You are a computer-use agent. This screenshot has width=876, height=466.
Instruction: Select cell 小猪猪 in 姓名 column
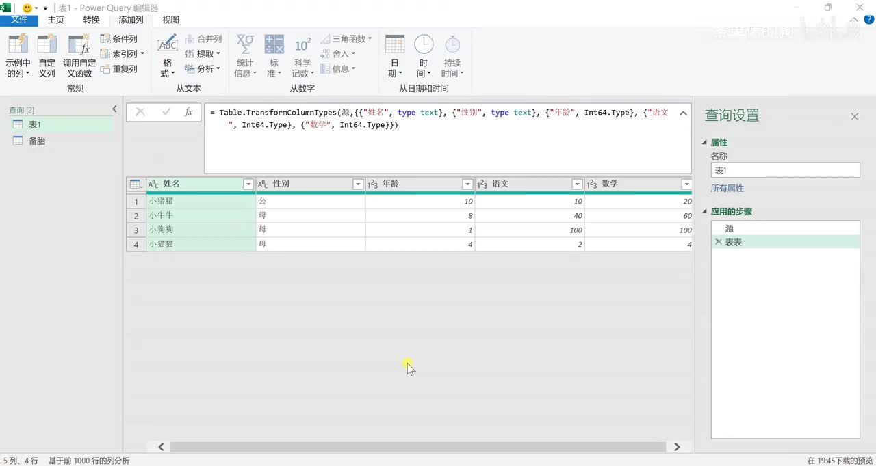201,202
